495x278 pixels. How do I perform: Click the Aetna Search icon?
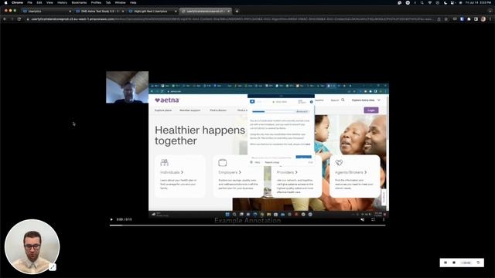point(343,100)
